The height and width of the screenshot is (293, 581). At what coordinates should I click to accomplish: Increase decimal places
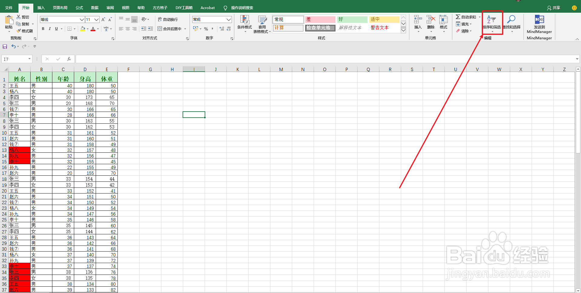(222, 29)
